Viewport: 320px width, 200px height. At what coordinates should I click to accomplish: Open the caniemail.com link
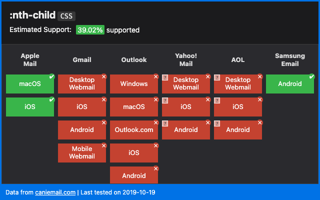point(55,192)
